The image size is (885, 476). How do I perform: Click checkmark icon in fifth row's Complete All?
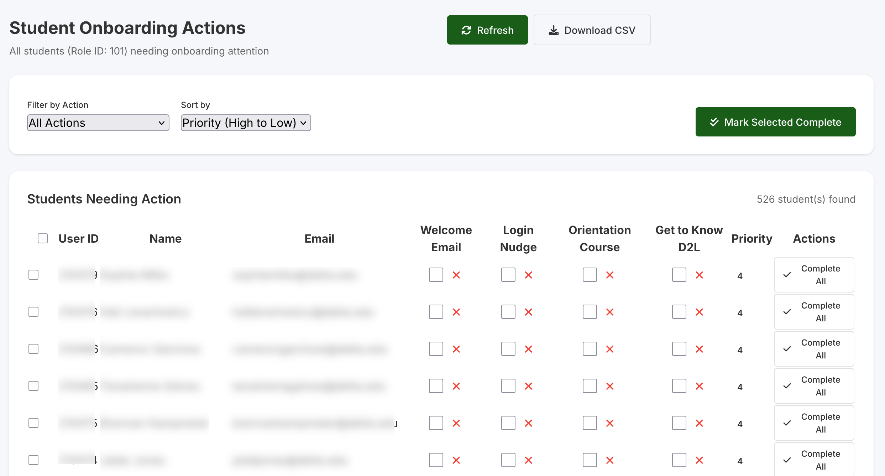pyautogui.click(x=787, y=423)
